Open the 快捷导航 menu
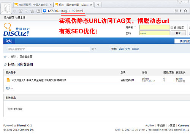 (182, 41)
